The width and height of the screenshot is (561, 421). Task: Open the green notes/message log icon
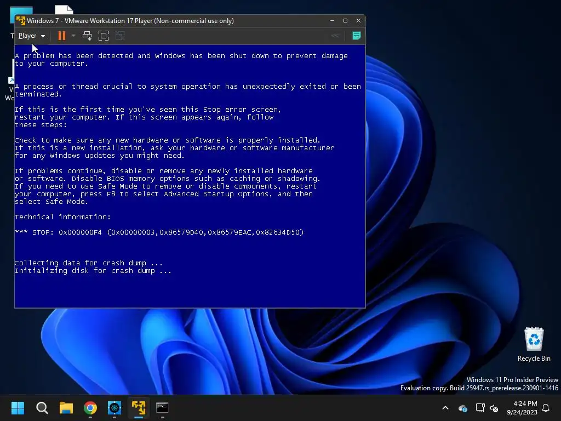pyautogui.click(x=356, y=36)
